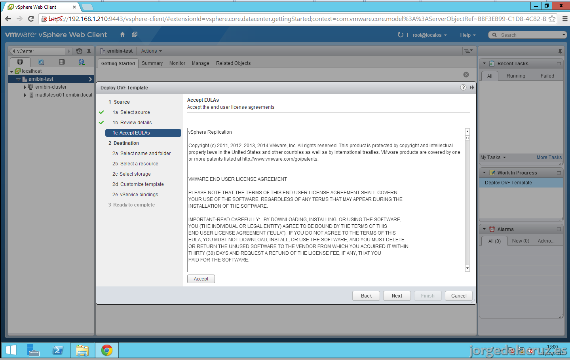Go Back in the Deploy OVF wizard
Screen dimensions: 570x360
[x=366, y=296]
